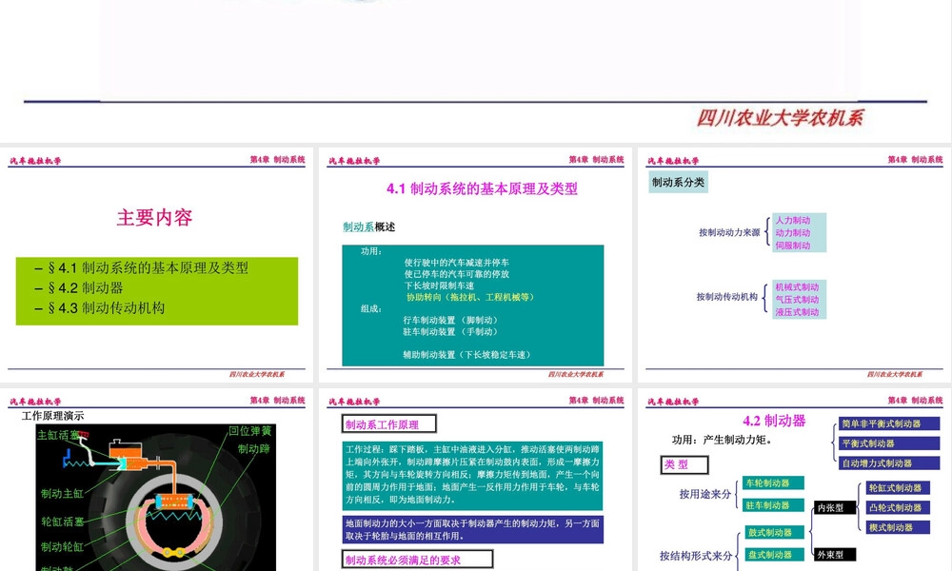Click the 按用途来分 label
Image resolution: width=952 pixels, height=571 pixels.
click(704, 495)
